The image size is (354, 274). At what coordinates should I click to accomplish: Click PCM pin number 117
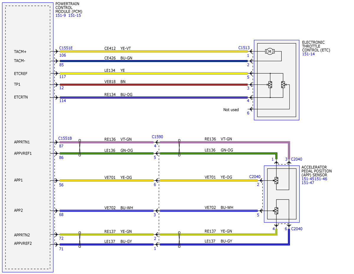(63, 77)
